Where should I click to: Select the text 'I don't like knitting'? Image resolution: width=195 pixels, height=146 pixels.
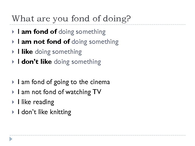tap(44, 112)
